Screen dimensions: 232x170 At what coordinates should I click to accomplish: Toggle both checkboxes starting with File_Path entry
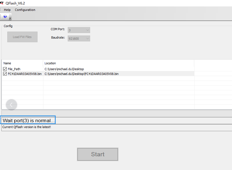pyautogui.click(x=5, y=69)
